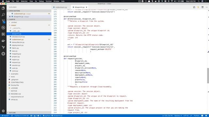
Task: Click the Manage gear icon
Action: pos(3,111)
